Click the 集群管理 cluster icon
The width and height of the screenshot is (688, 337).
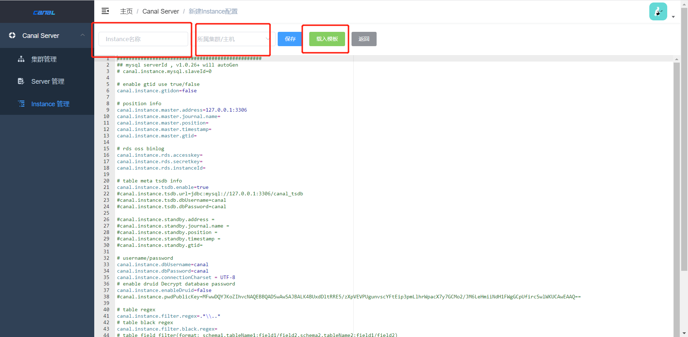point(21,59)
